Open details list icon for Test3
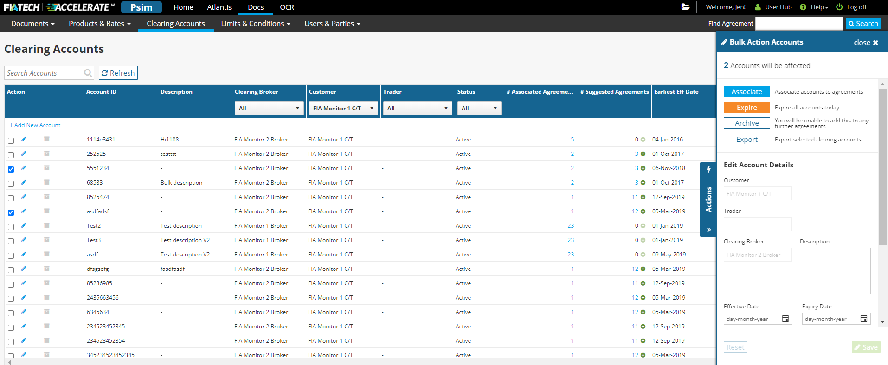Viewport: 888px width, 365px height. [47, 240]
